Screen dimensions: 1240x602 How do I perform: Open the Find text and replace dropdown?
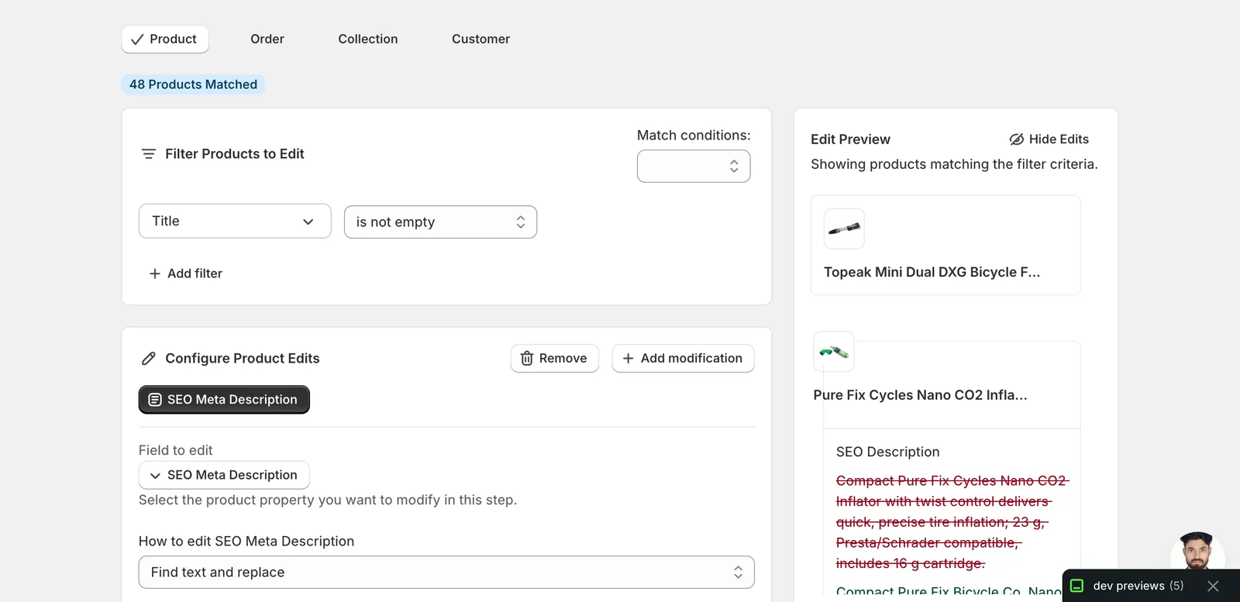click(446, 573)
